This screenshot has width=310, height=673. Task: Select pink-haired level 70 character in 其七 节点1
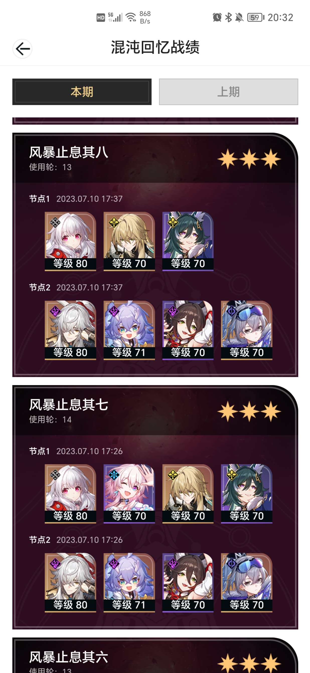point(129,493)
